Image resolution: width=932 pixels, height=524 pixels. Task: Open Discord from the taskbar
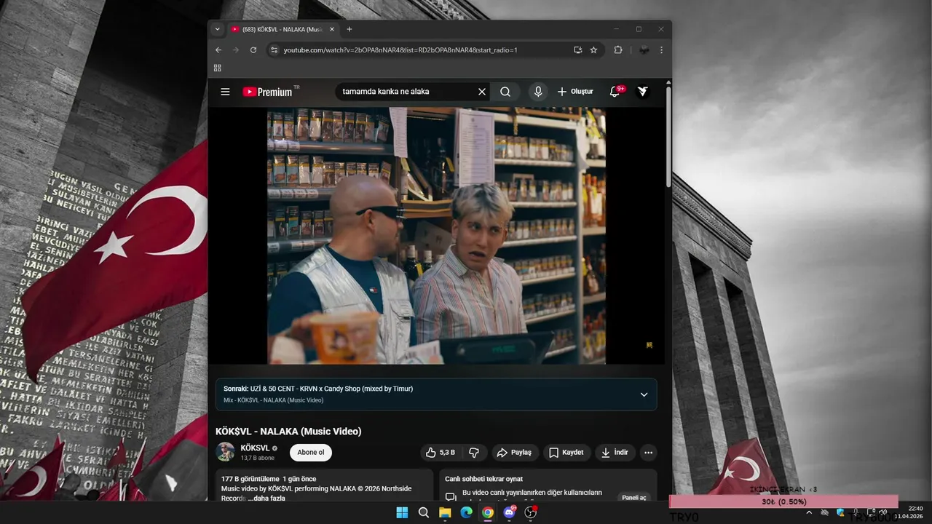(x=510, y=512)
